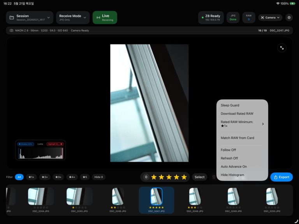Open the thumbnail DSC_3248.JPG
This screenshot has height=224, width=299.
[195, 199]
